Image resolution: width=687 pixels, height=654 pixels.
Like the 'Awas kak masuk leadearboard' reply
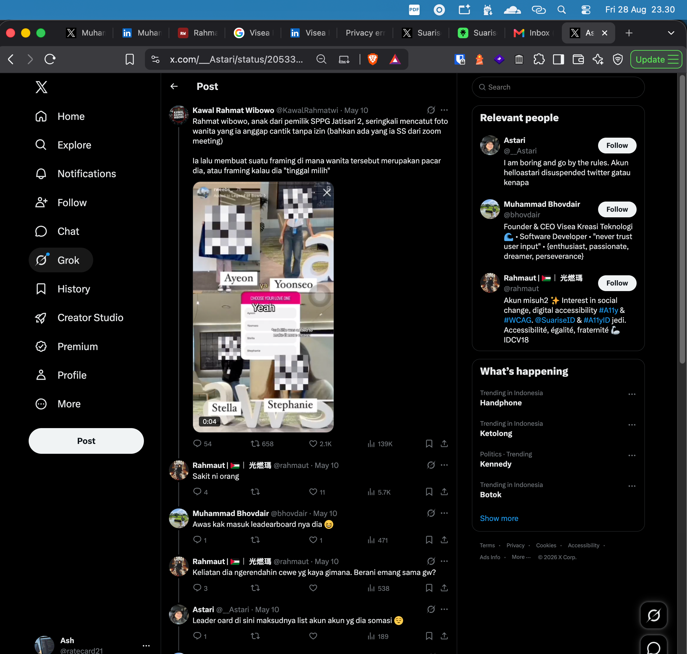316,540
